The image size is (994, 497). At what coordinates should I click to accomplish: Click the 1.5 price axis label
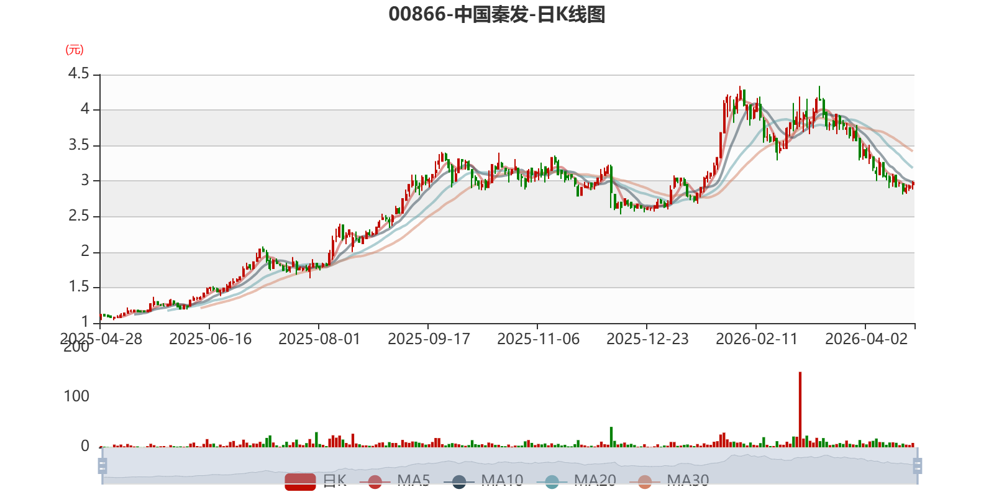click(x=79, y=287)
